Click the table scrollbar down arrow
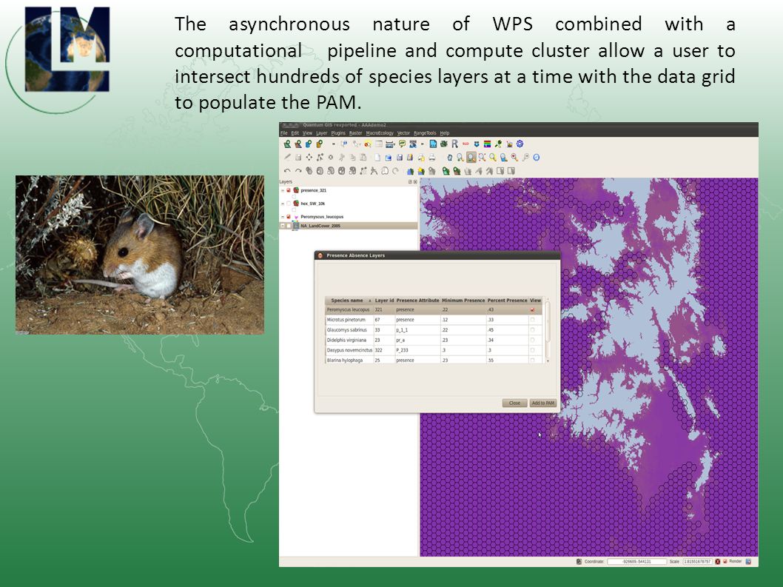Screen dimensions: 783x587 (548, 360)
